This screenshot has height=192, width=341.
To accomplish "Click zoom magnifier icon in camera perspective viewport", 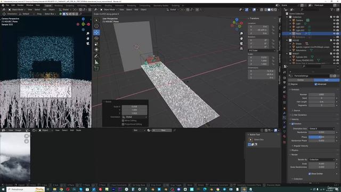I will pyautogui.click(x=87, y=33).
